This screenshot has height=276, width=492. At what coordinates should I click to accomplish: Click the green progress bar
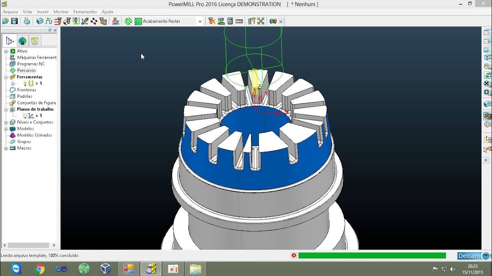point(372,256)
